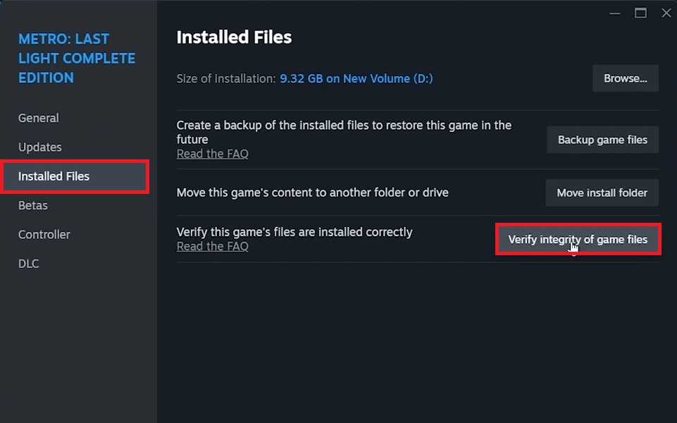Close the game properties window

(x=666, y=13)
